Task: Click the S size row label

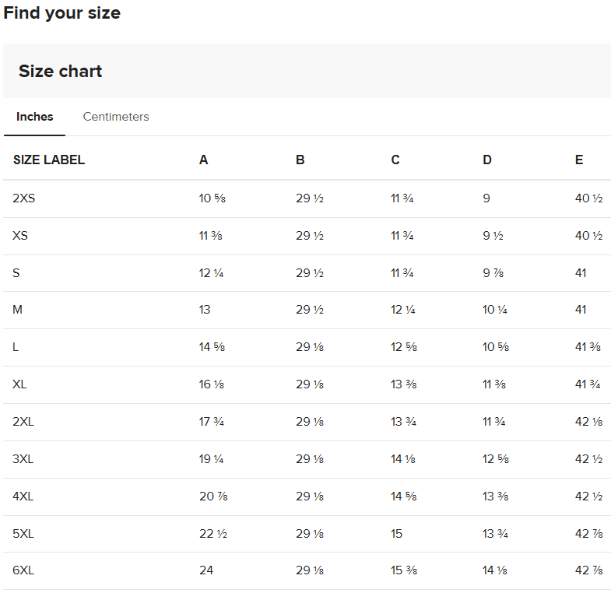Action: (x=16, y=273)
